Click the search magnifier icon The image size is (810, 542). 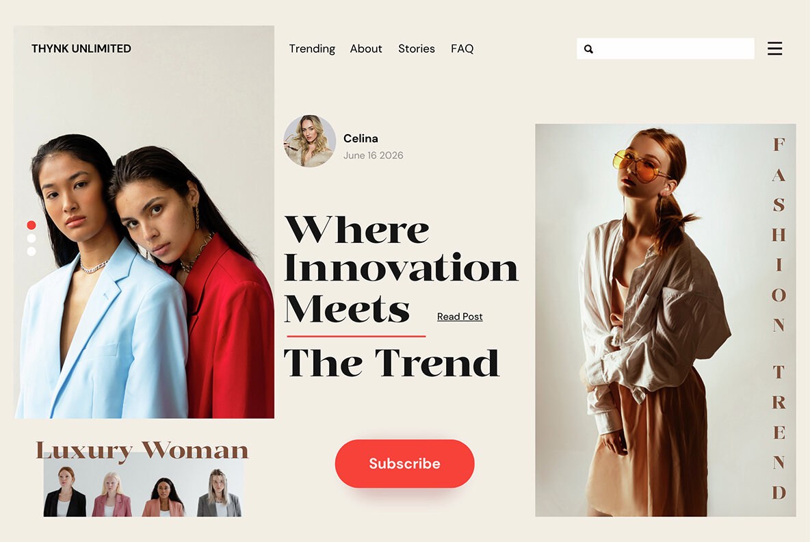(588, 49)
